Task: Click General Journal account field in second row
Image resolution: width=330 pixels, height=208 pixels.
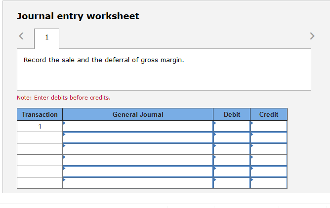Action: 138,138
